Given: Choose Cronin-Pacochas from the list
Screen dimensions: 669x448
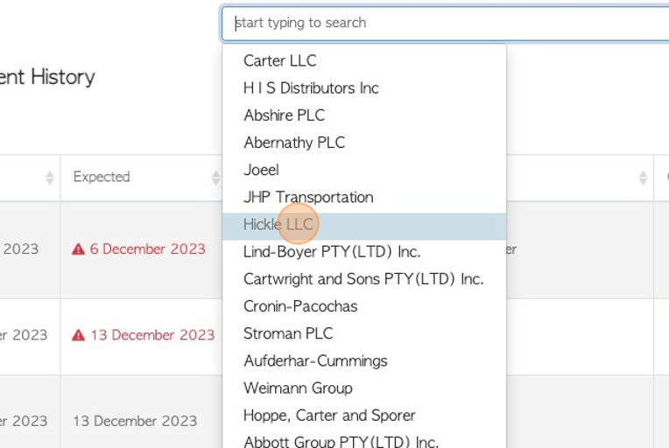Looking at the screenshot, I should [300, 306].
